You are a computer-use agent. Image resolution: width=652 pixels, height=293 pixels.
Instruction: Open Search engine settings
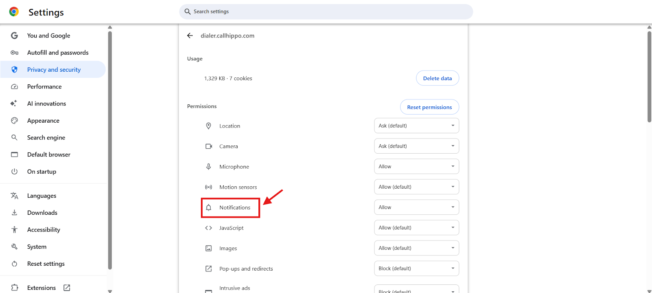pos(53,137)
